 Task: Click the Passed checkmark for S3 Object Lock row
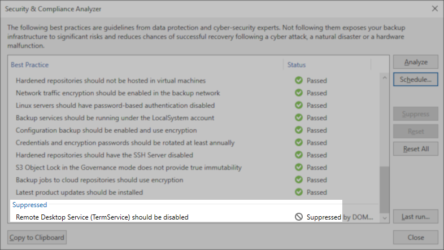pyautogui.click(x=299, y=168)
